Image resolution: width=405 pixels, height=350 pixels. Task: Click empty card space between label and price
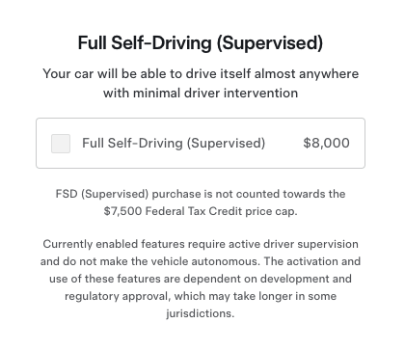tap(284, 144)
